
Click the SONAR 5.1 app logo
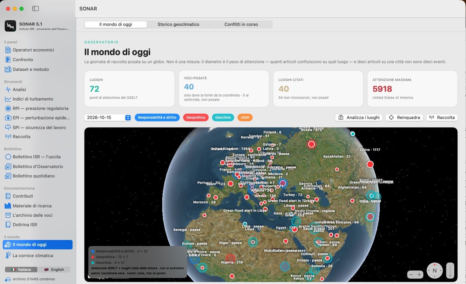point(10,26)
